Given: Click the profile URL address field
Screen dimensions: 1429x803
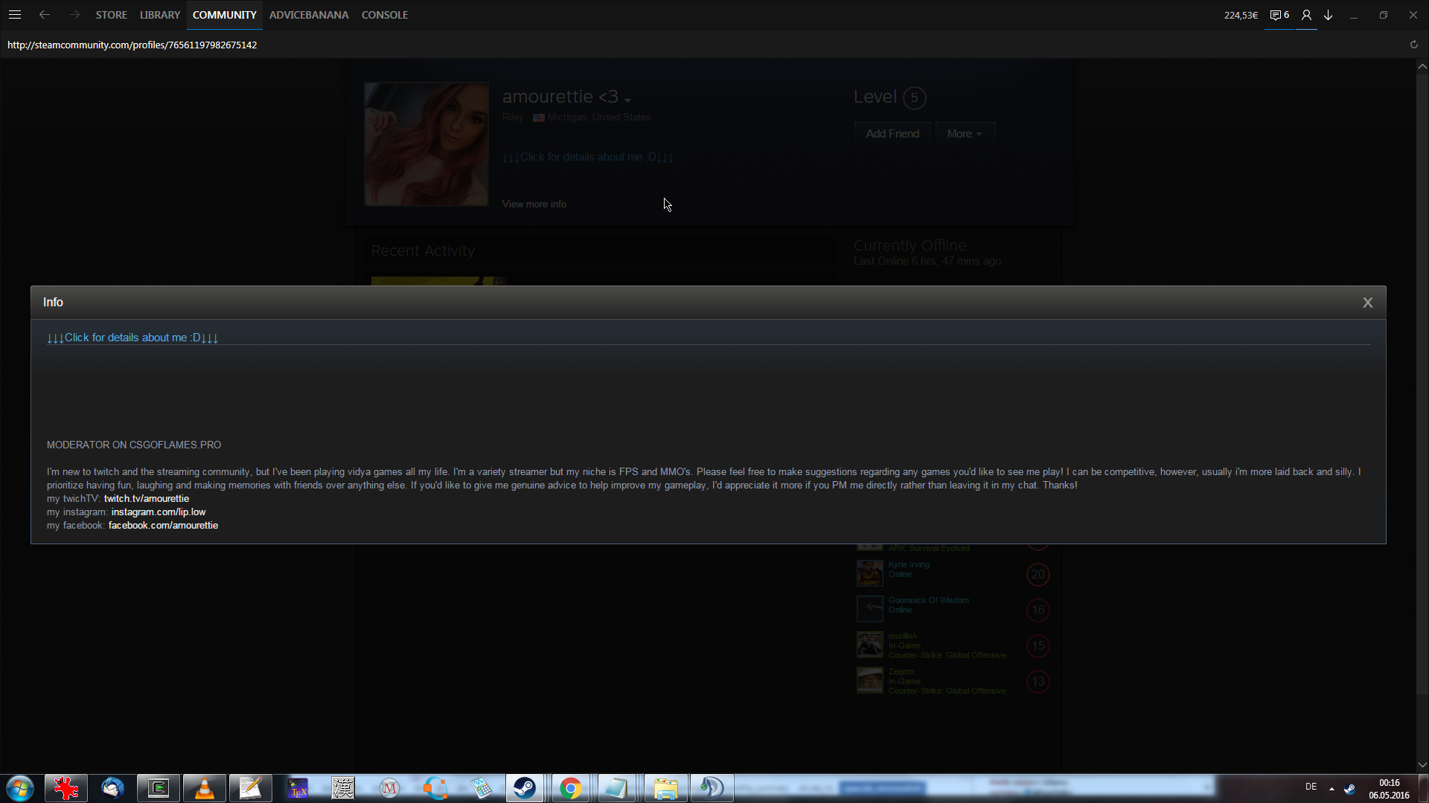Looking at the screenshot, I should (132, 45).
